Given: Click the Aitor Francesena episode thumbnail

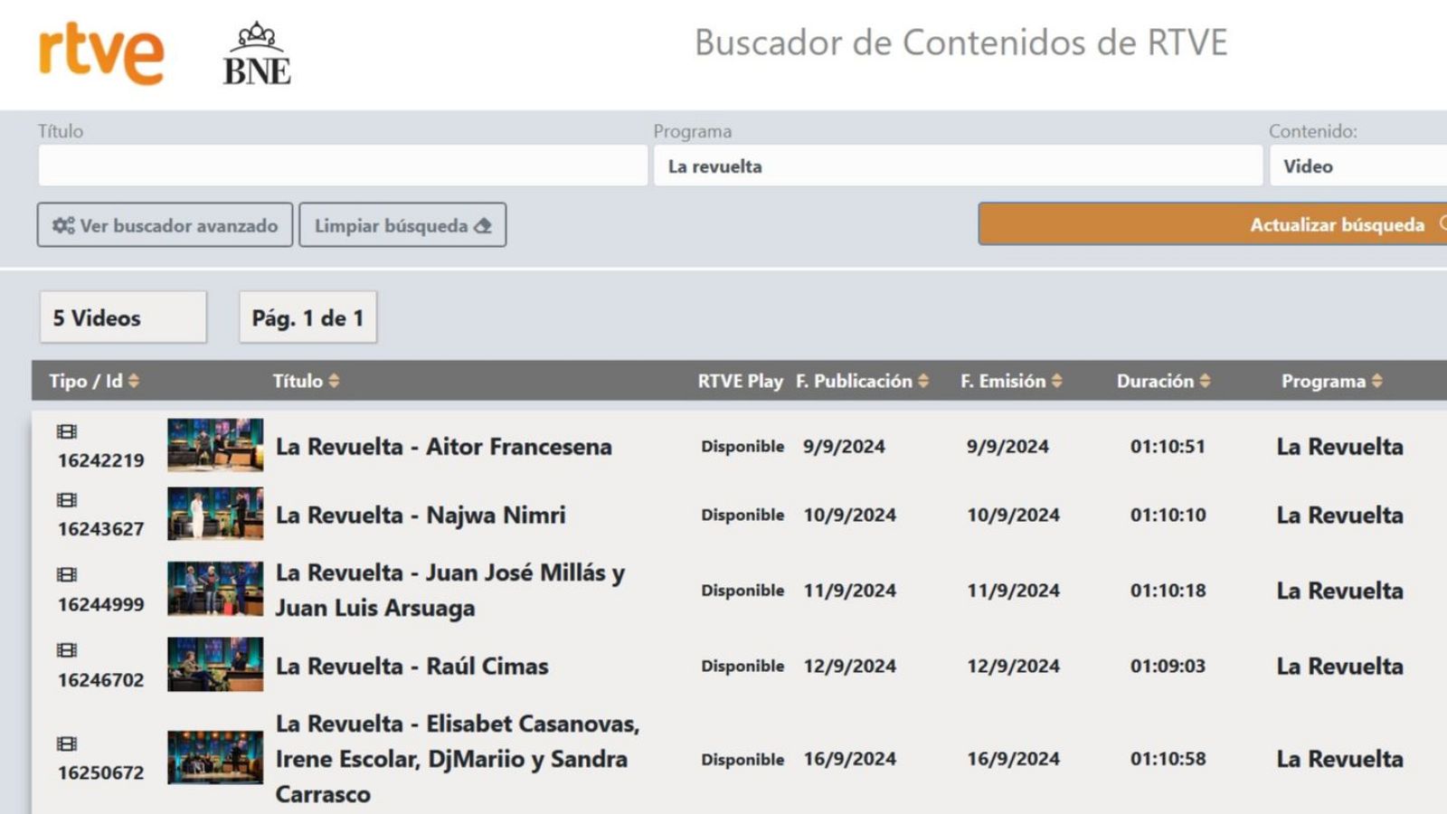Looking at the screenshot, I should pyautogui.click(x=213, y=446).
